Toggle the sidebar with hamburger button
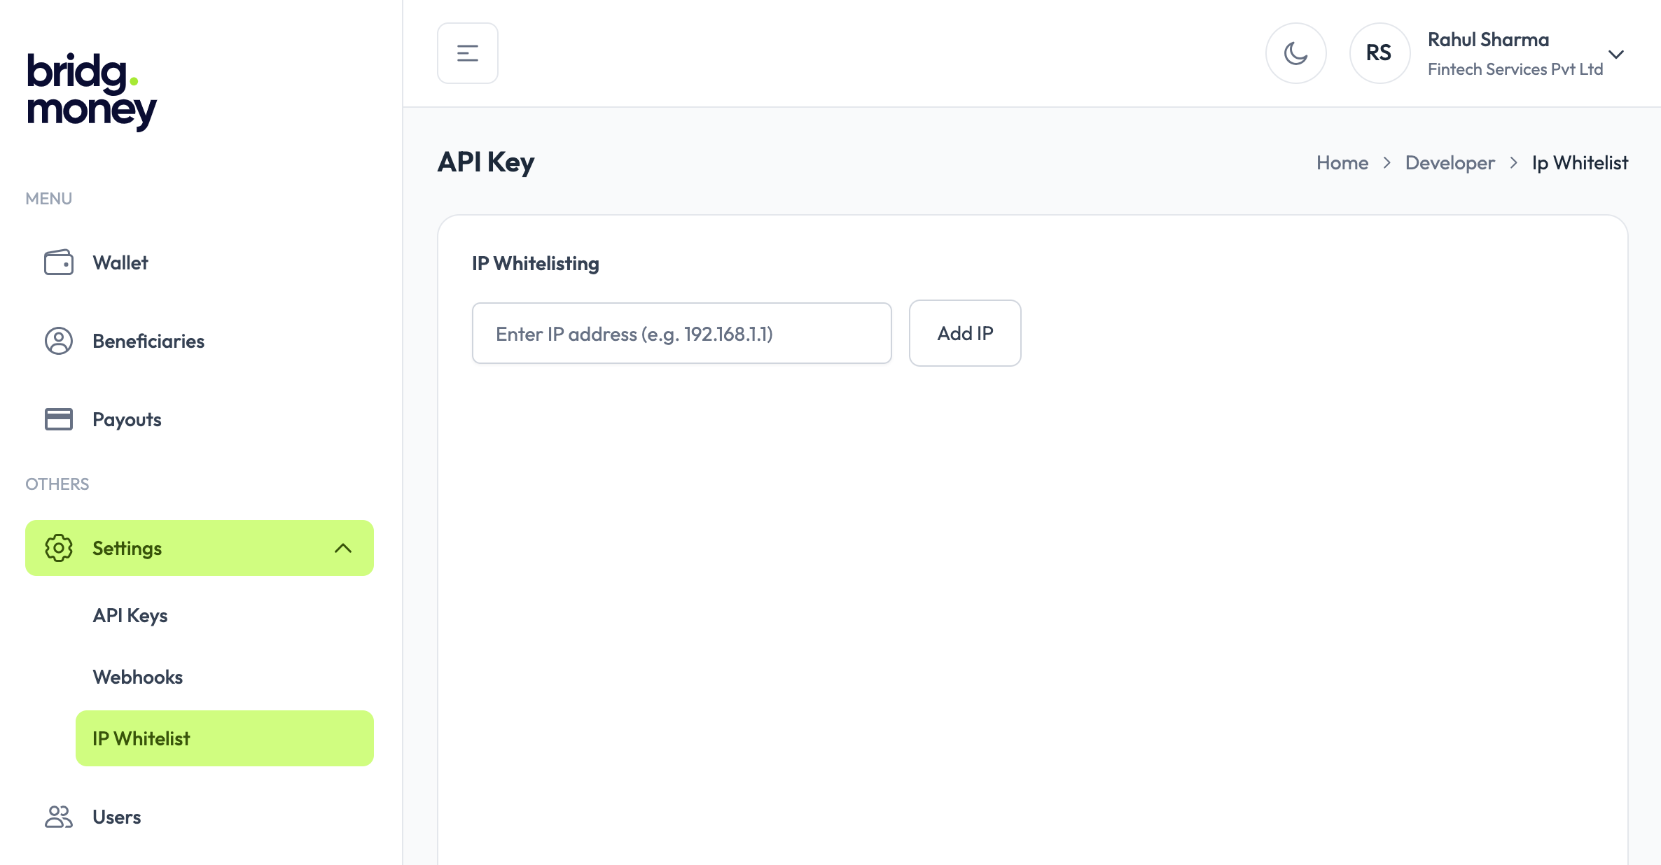The height and width of the screenshot is (865, 1661). click(x=468, y=53)
